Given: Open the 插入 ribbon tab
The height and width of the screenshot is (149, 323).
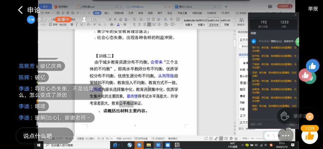Looking at the screenshot, I should tap(107, 13).
